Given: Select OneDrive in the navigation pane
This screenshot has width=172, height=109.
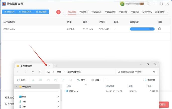Looking at the screenshot, I should click(x=37, y=87).
